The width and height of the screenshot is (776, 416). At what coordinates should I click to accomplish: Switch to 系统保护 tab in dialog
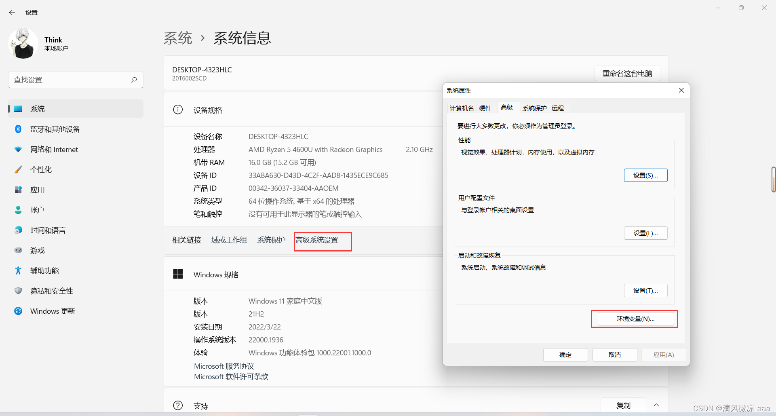pos(534,108)
